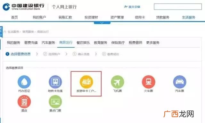Screen dimensions: 205x123
Task: Open the 景点门票 attraction ticket icon
Action: [x=55, y=102]
